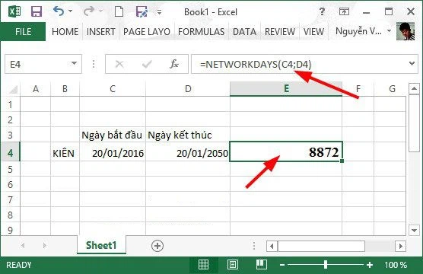Viewport: 423px width, 274px height.
Task: Switch to Page Break Preview icon
Action: click(x=262, y=265)
